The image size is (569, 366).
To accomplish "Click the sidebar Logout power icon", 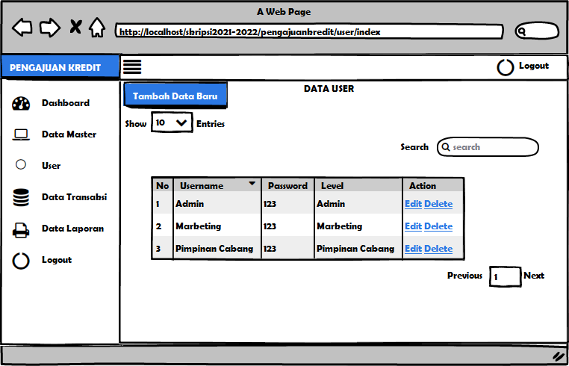I will pyautogui.click(x=21, y=261).
